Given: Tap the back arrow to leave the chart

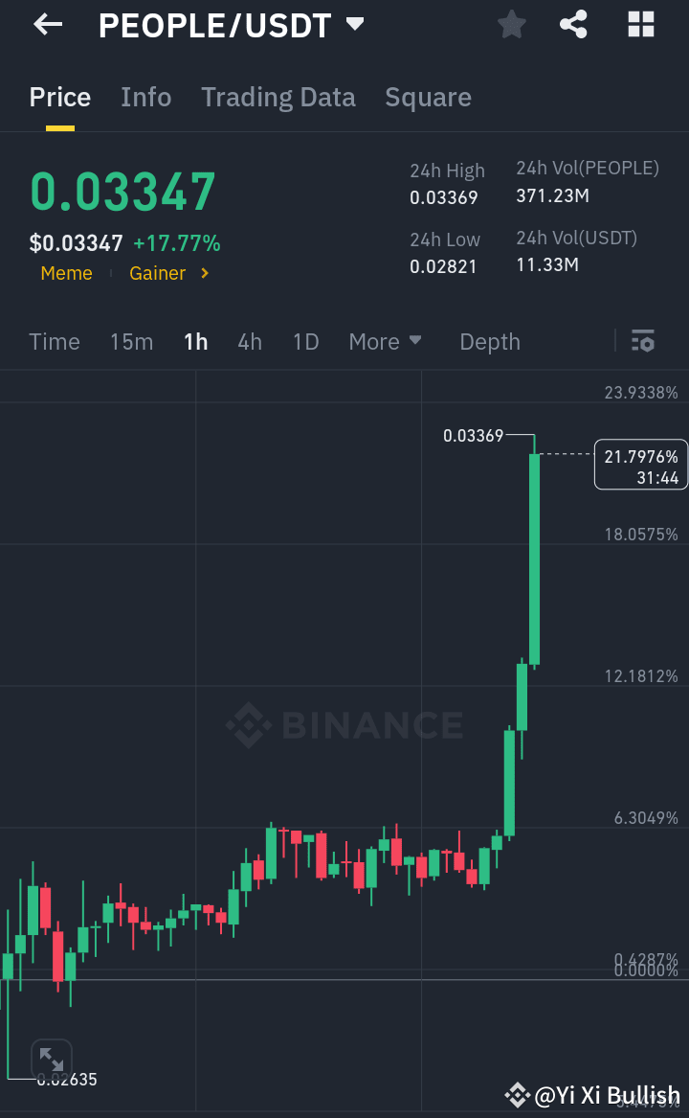Looking at the screenshot, I should tap(46, 24).
